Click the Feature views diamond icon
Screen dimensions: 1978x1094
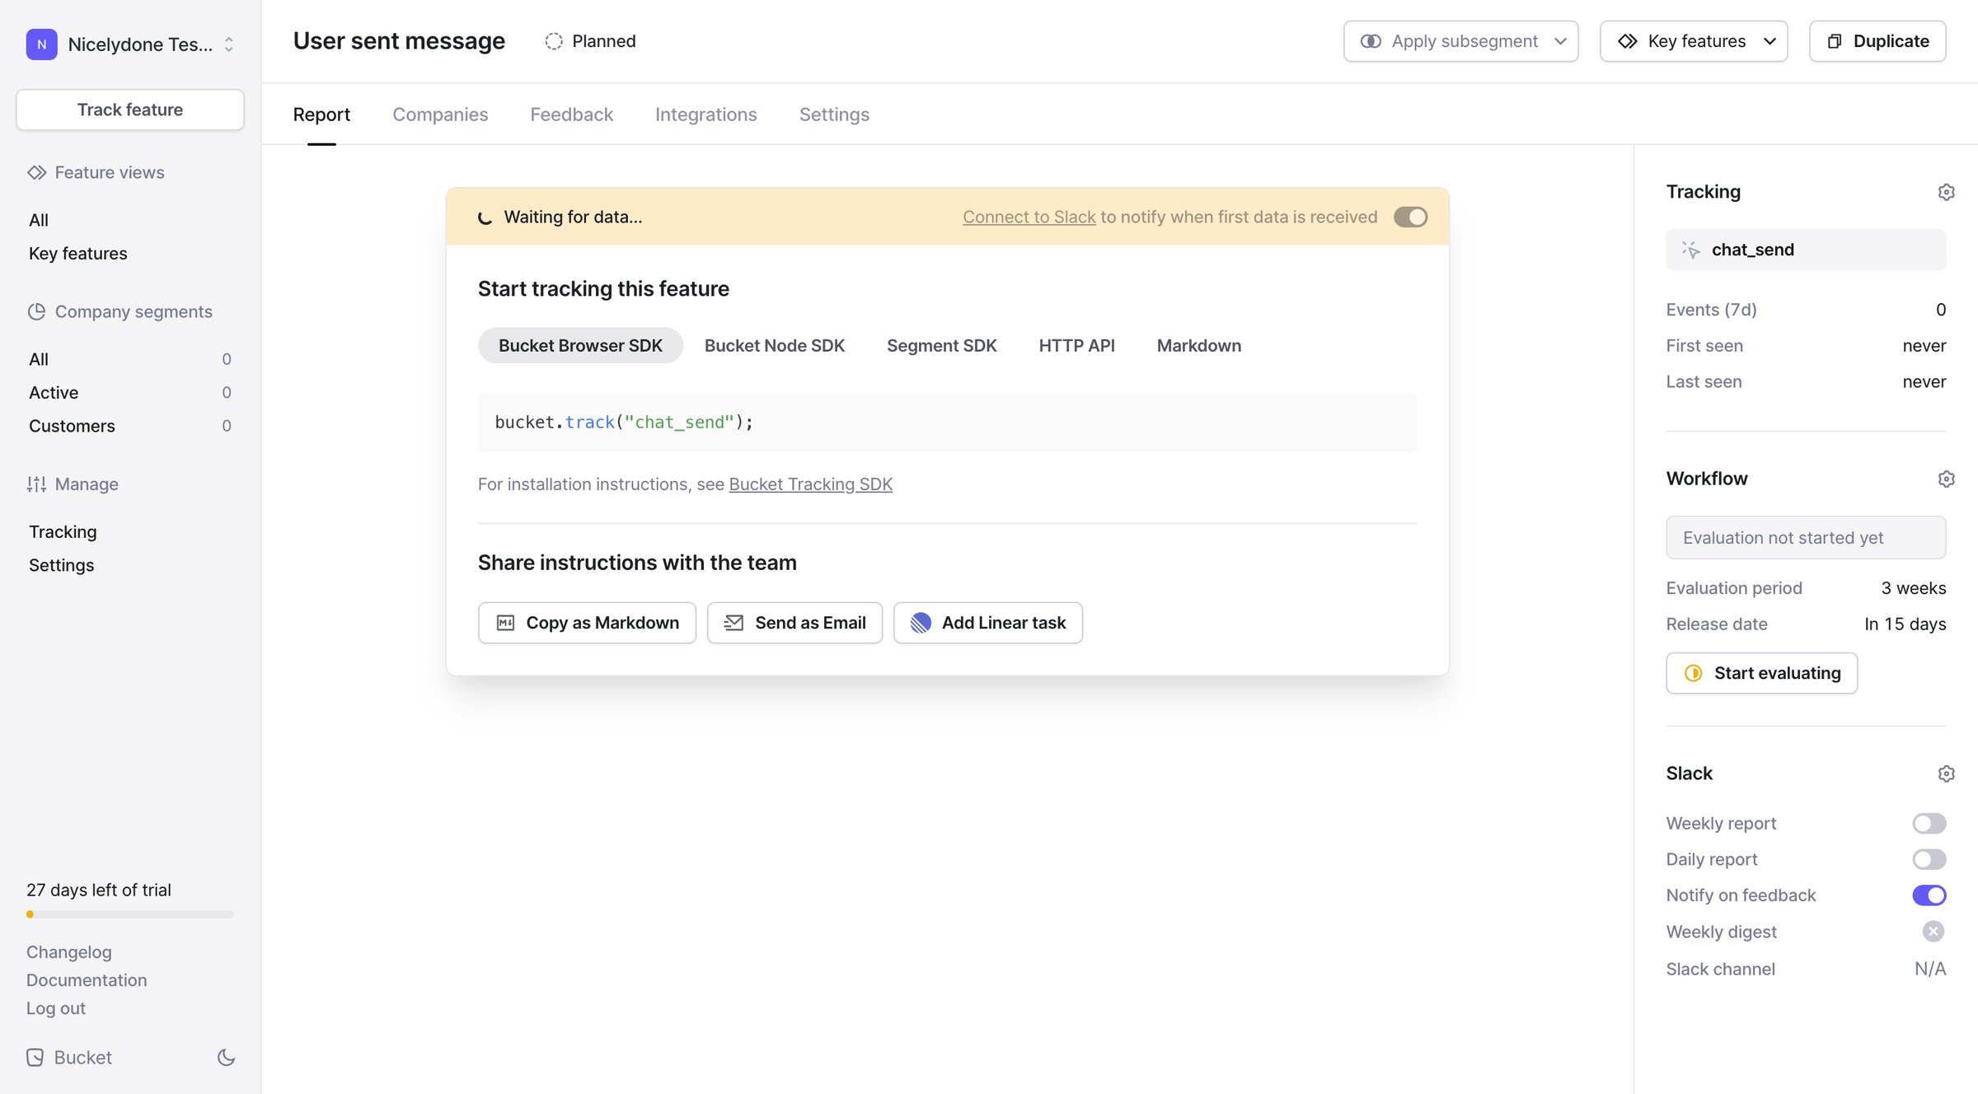pyautogui.click(x=36, y=172)
